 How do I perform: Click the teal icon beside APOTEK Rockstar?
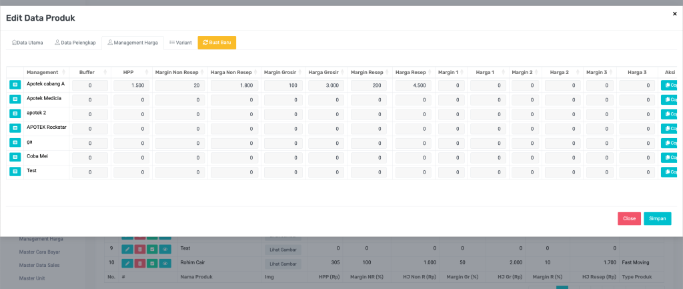click(15, 128)
